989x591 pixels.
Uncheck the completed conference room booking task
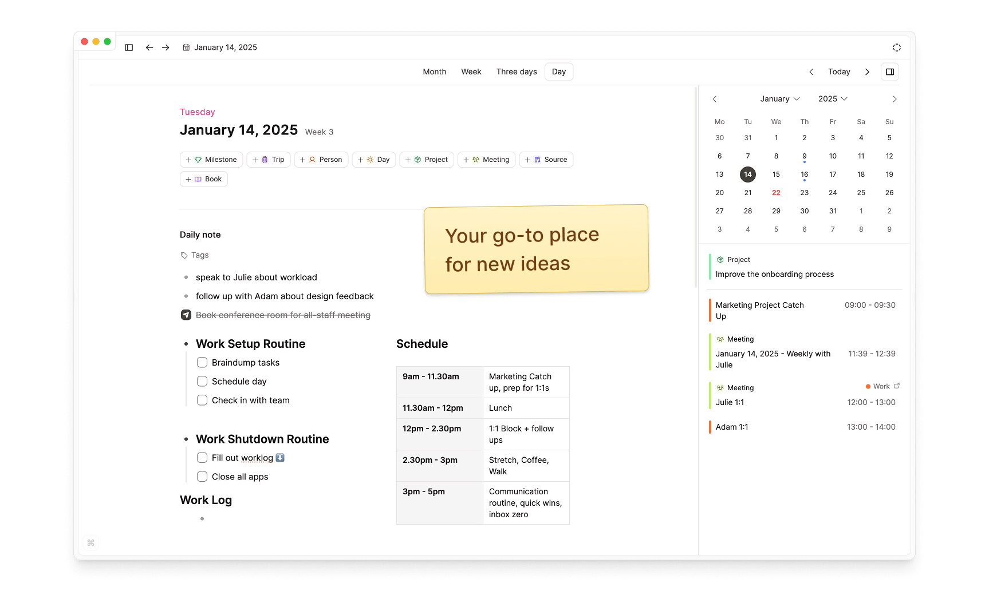click(186, 315)
